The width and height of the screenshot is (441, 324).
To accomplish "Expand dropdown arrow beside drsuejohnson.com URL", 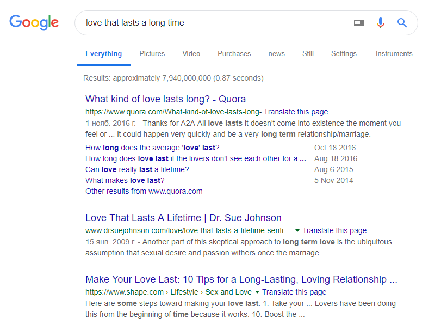I will coord(297,230).
